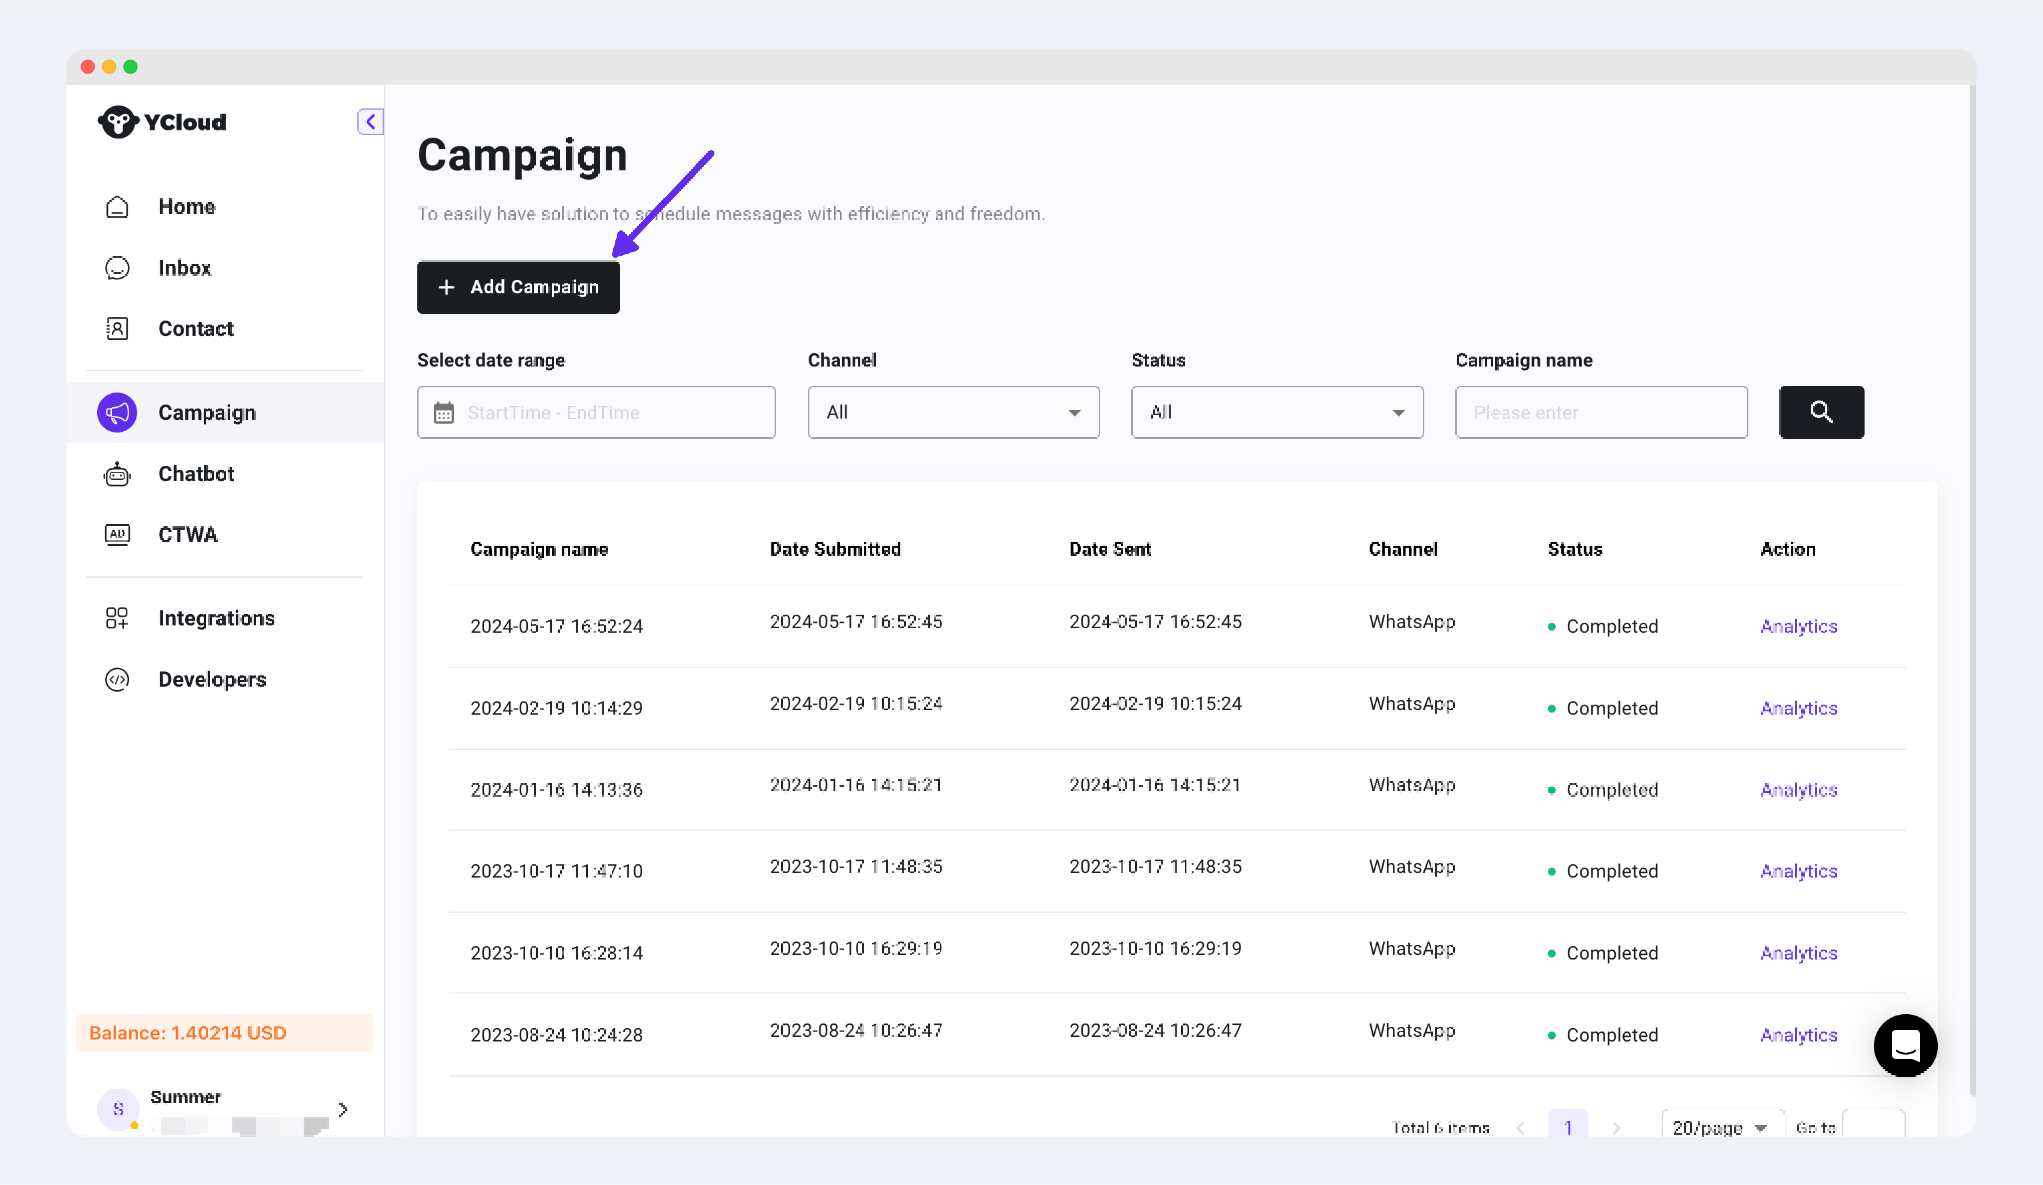
Task: Open Home from the sidebar
Action: tap(187, 206)
